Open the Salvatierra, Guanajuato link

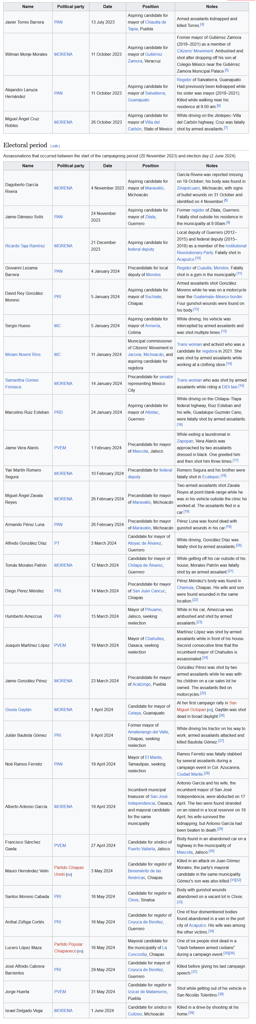[147, 97]
